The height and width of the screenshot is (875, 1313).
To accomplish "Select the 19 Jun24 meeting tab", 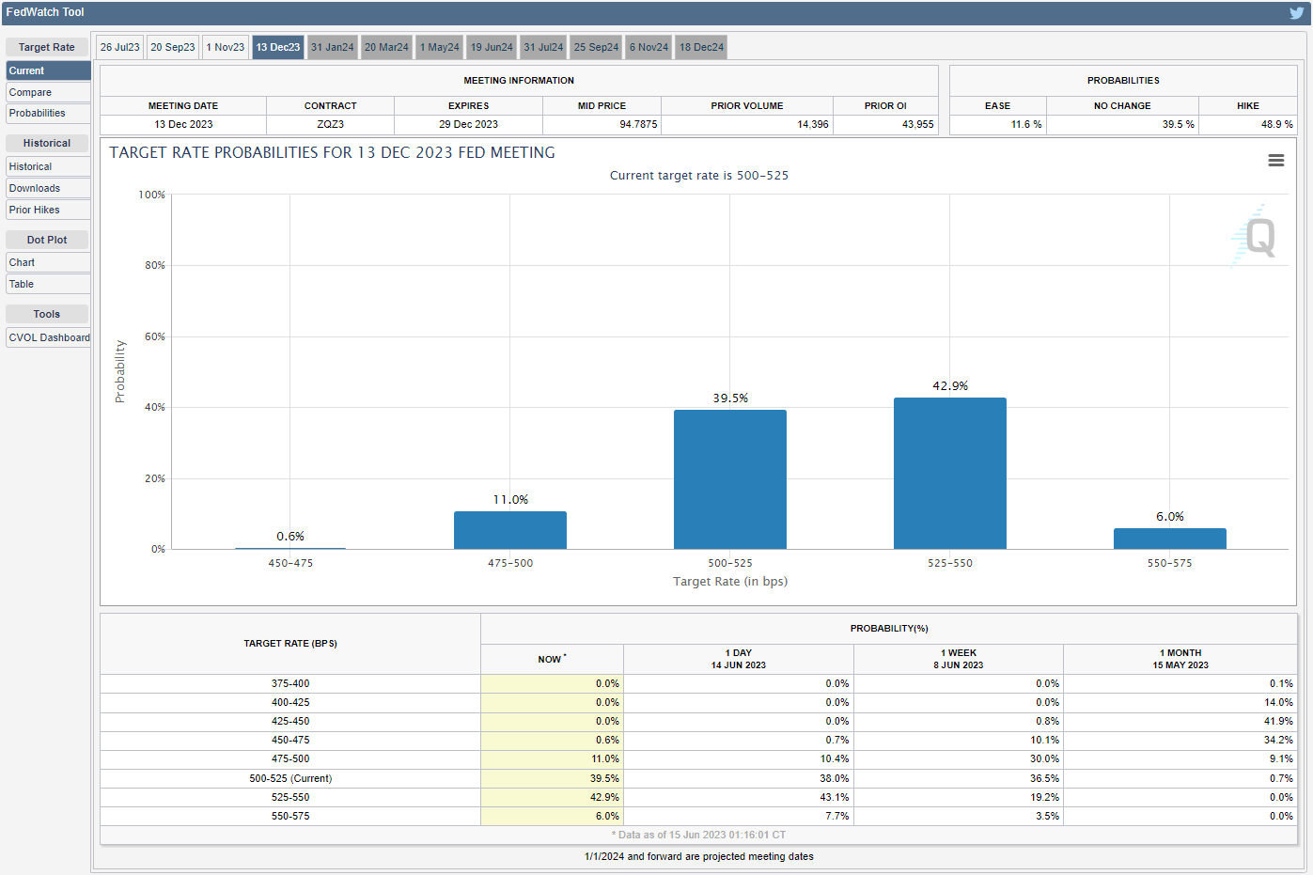I will (492, 47).
